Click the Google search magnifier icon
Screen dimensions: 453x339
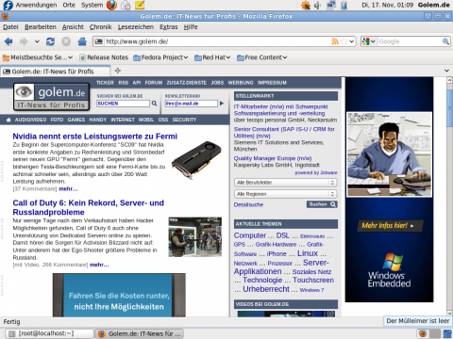point(445,41)
